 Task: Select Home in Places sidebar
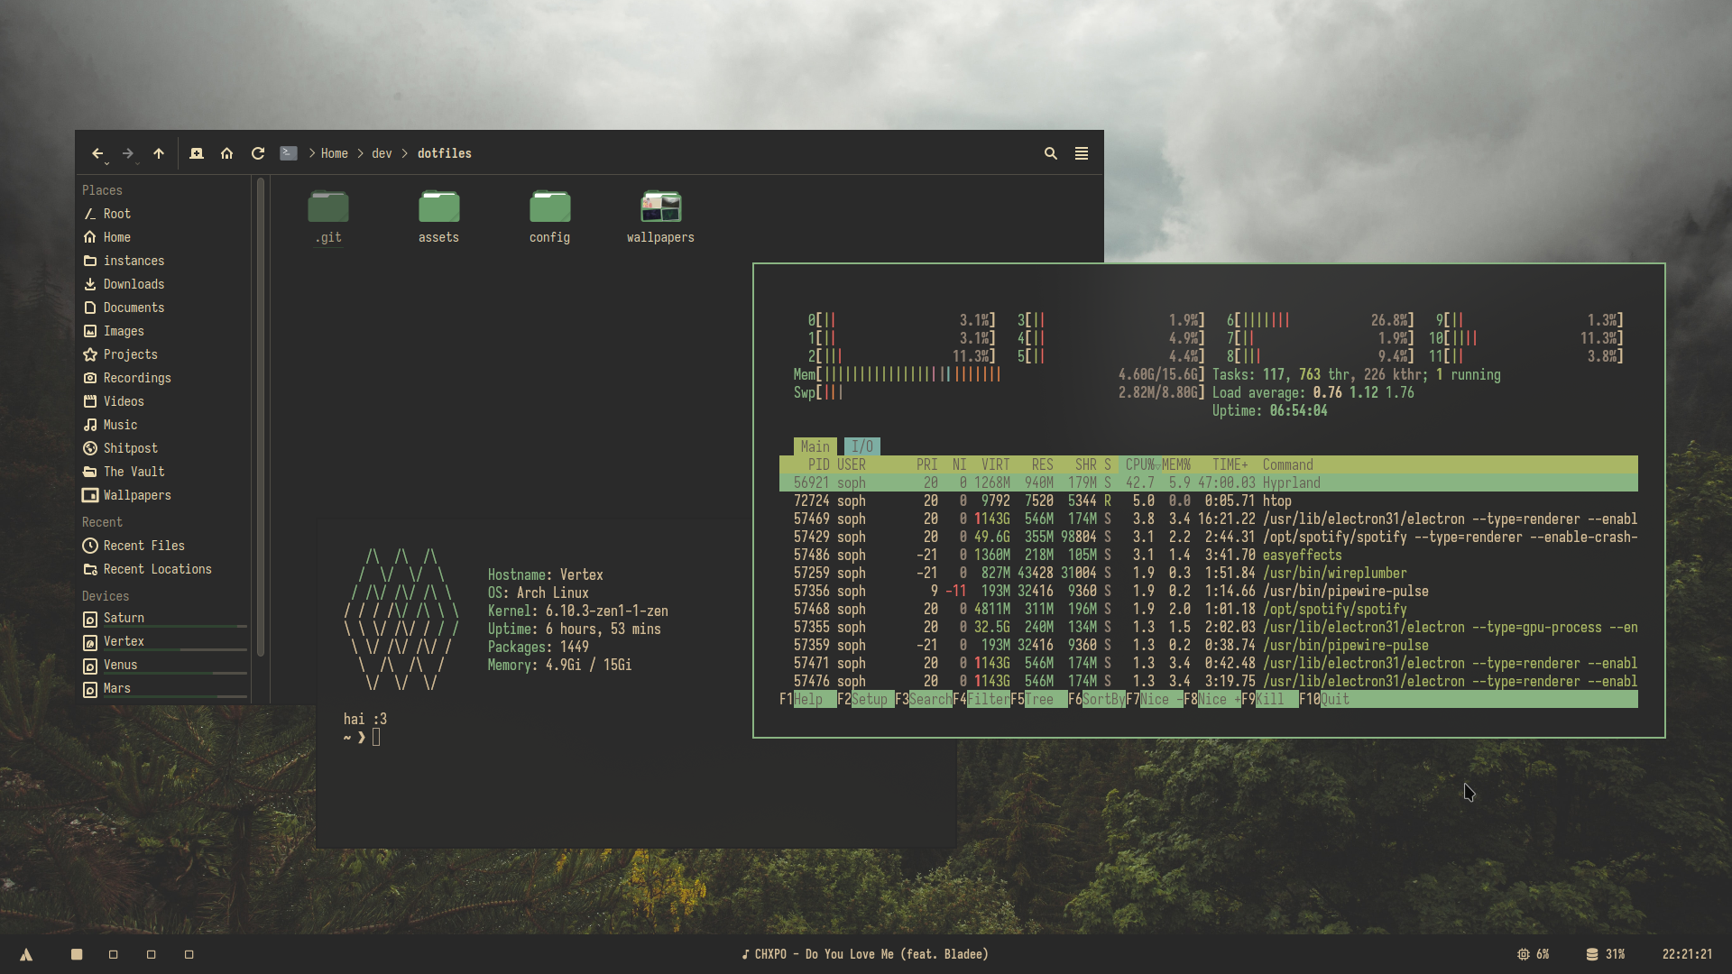162,237
